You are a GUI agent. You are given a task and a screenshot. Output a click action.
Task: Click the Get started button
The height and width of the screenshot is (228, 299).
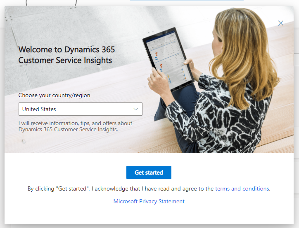149,172
